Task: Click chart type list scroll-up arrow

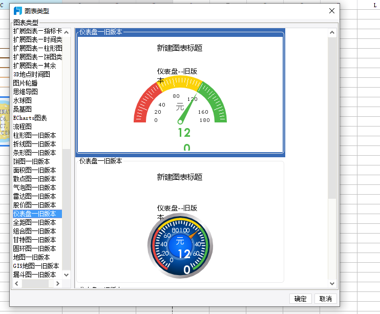Action: (67, 32)
